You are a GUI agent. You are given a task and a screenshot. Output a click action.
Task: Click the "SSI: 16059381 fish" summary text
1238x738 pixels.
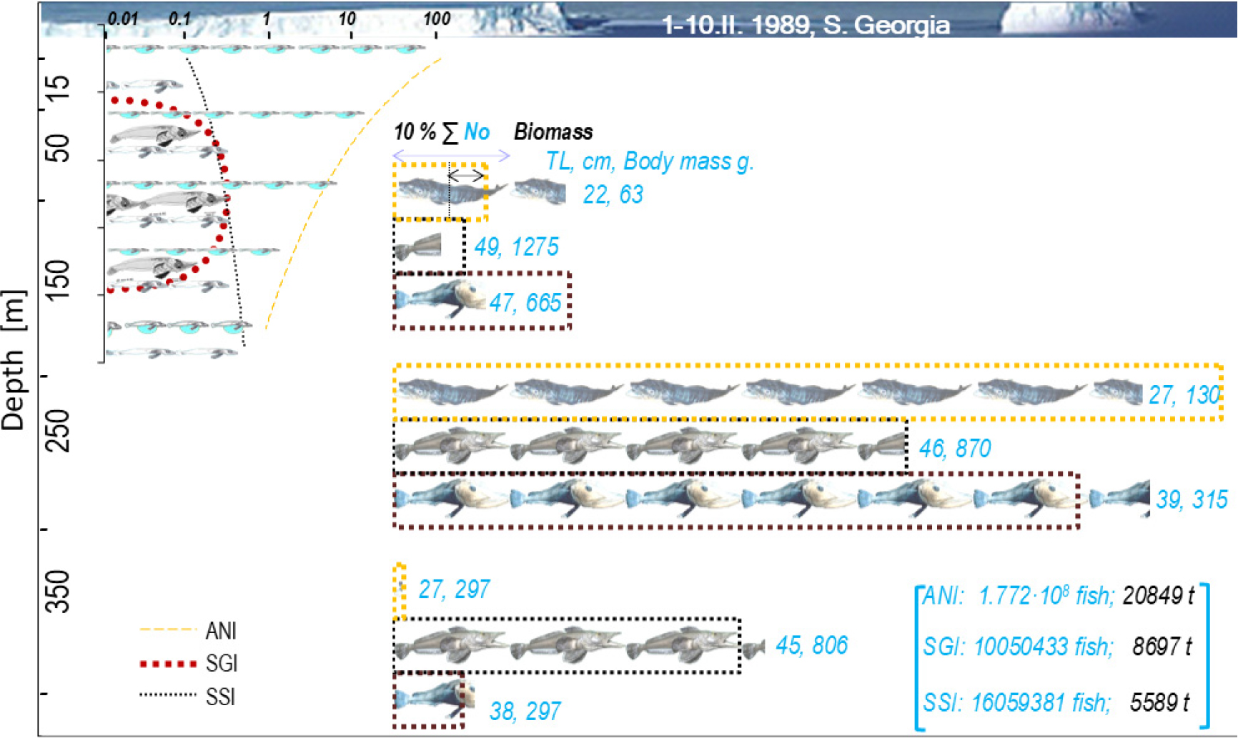[1016, 703]
